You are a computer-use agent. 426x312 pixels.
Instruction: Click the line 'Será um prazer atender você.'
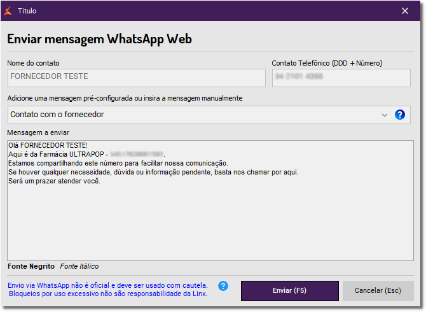54,181
